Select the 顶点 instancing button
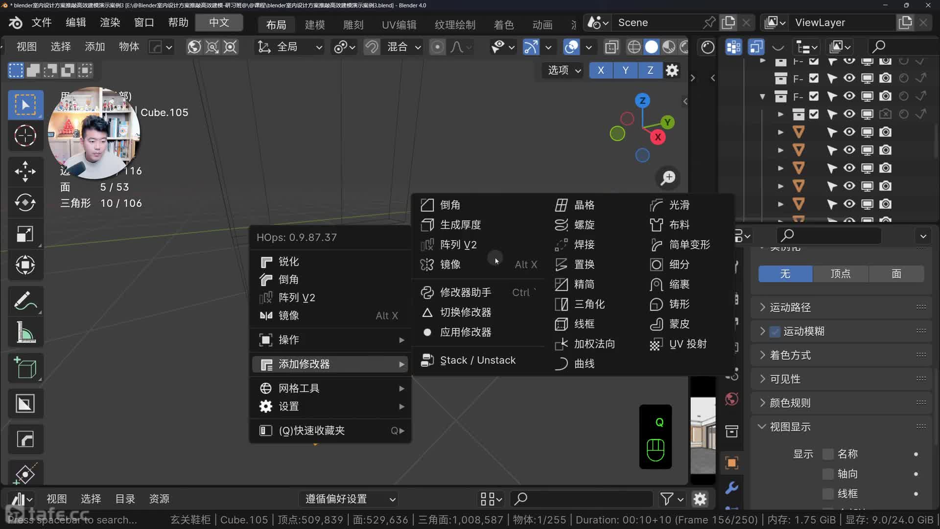Screen dimensions: 940x529 tap(840, 274)
